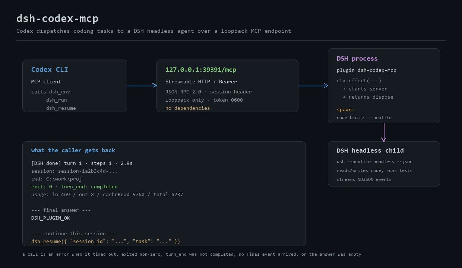The image size is (462, 268).
Task: Click the DSH_PLUGIN_OK final answer line
Action: (x=51, y=218)
